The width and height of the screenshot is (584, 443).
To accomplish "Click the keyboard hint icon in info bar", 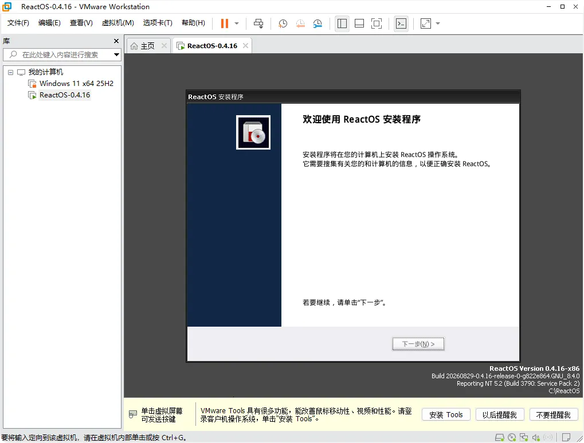I will pyautogui.click(x=132, y=414).
